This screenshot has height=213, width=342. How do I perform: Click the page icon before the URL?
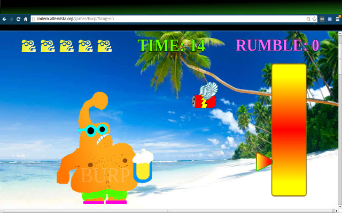click(x=34, y=19)
